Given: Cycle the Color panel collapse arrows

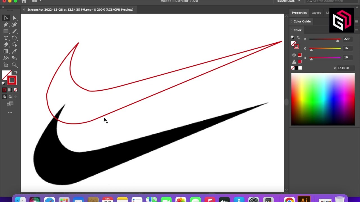Looking at the screenshot, I should click(292, 30).
